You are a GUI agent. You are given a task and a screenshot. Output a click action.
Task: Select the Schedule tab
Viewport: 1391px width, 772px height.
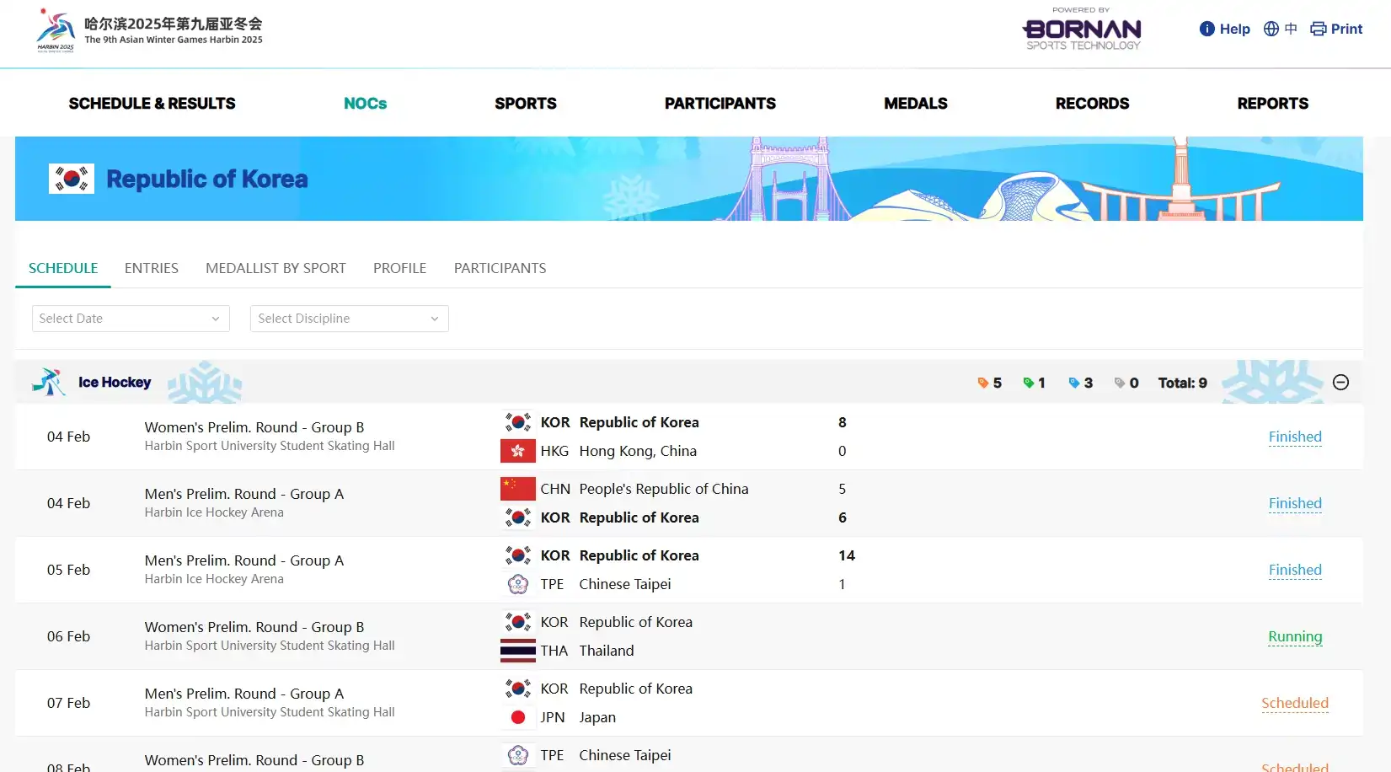point(63,268)
